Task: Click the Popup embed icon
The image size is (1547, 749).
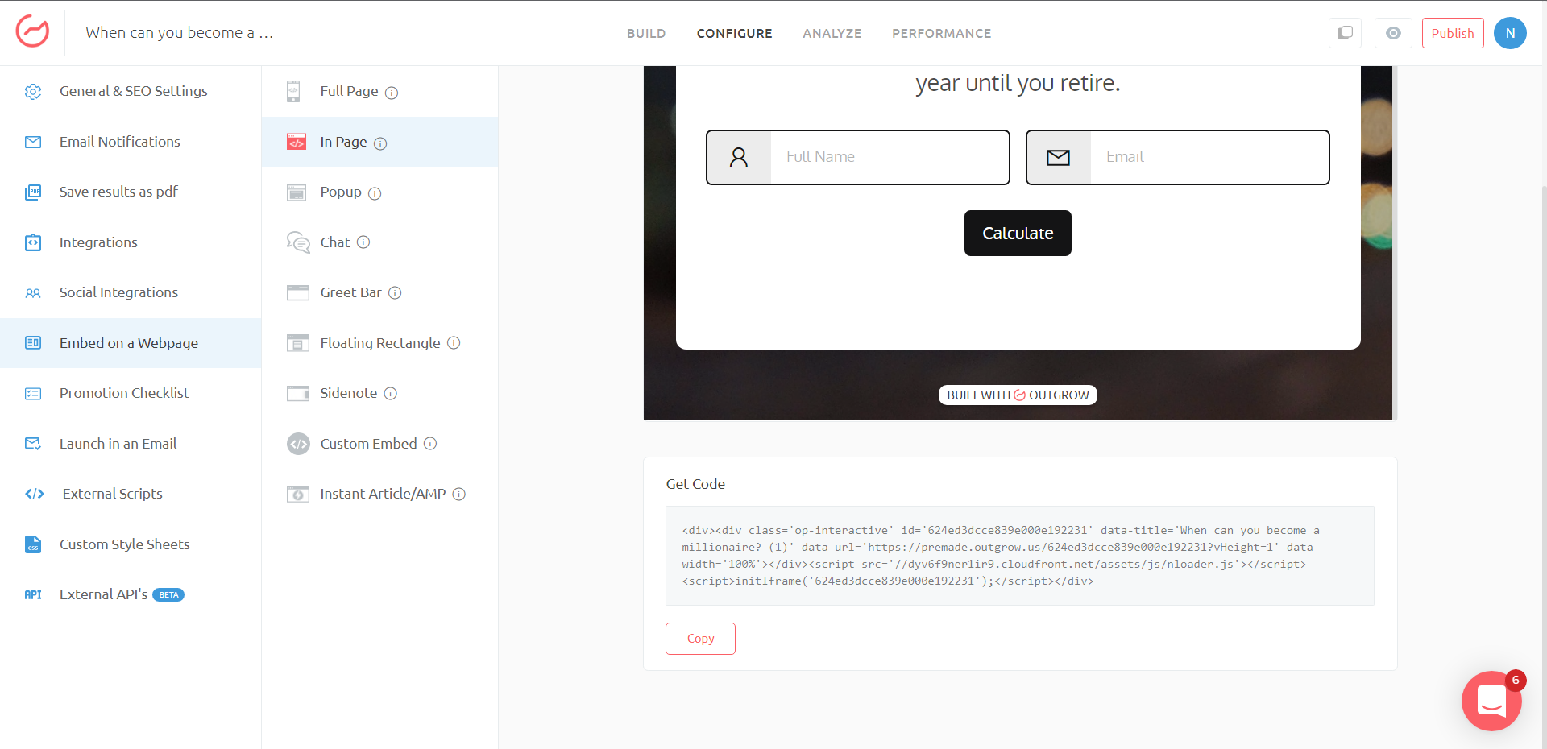Action: 297,192
